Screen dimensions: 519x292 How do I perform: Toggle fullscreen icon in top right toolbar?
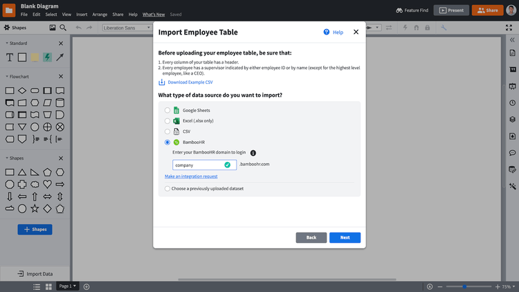pos(509,28)
